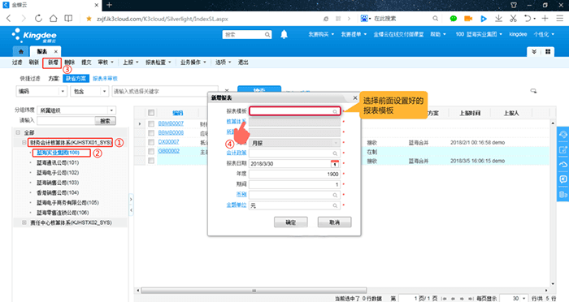Open the 报表检查 toolbar menu
The image size is (569, 302).
coord(159,63)
